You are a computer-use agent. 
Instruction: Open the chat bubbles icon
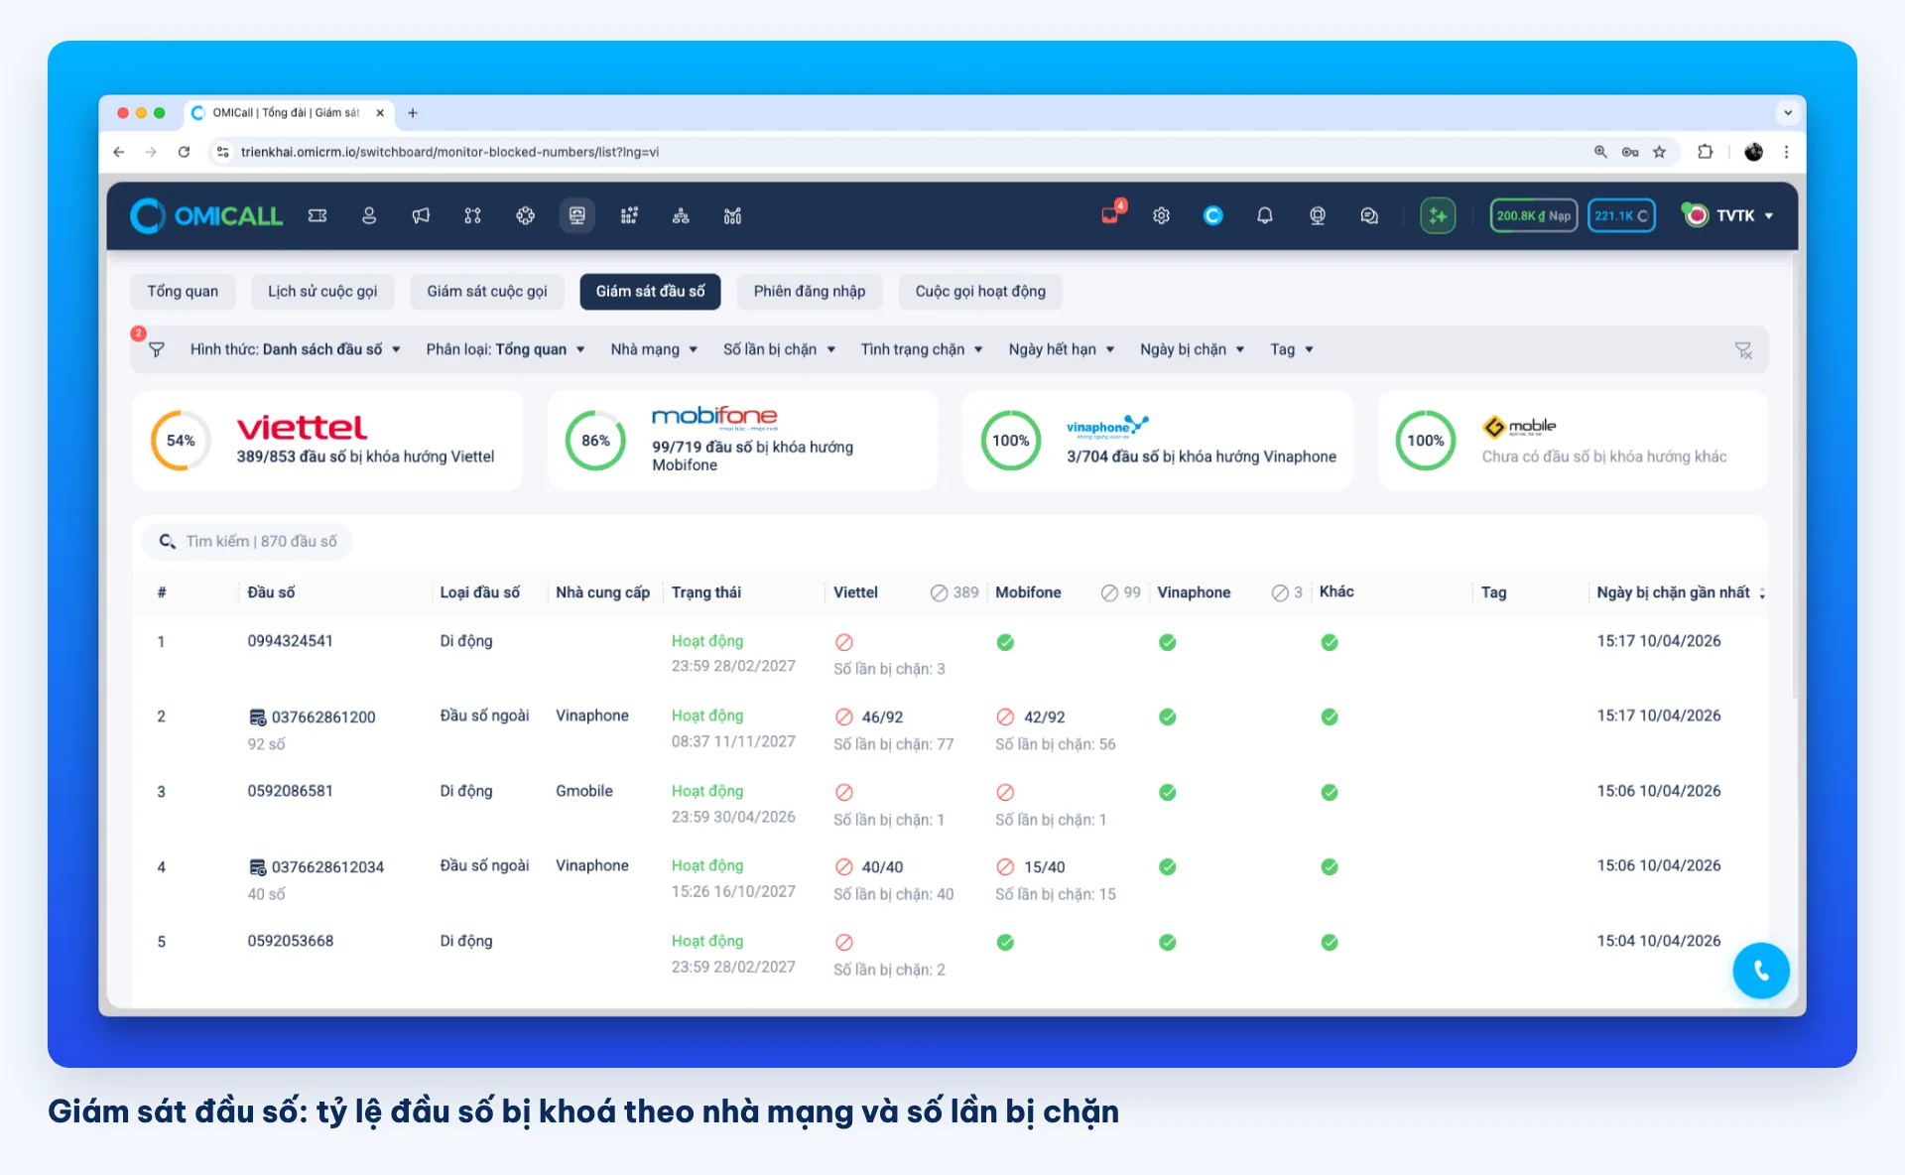pos(1369,215)
